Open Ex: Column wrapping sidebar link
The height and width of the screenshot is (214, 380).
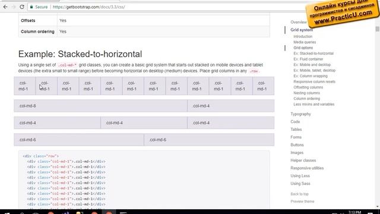point(311,76)
